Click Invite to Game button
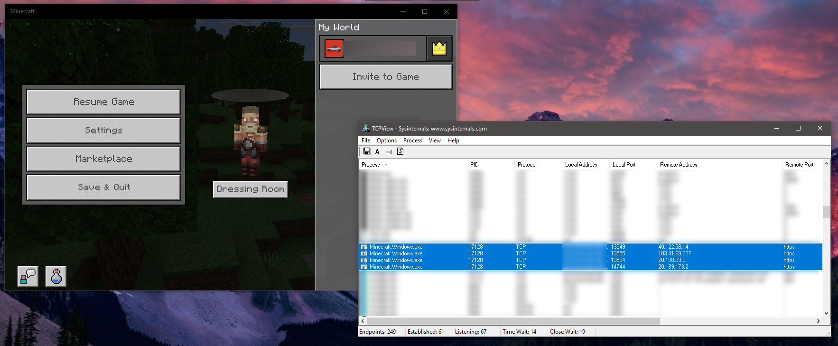838x346 pixels. coord(386,77)
